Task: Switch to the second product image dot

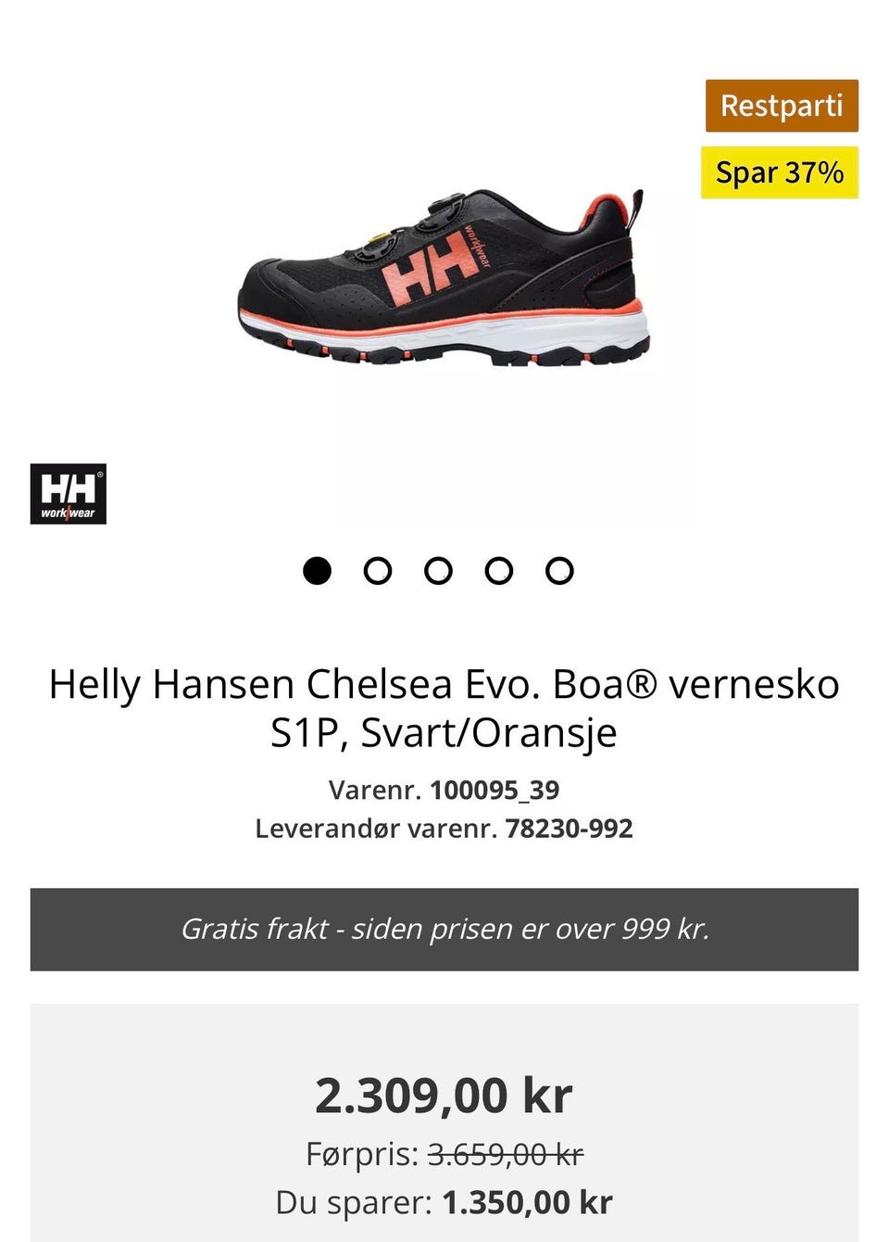Action: coord(377,571)
